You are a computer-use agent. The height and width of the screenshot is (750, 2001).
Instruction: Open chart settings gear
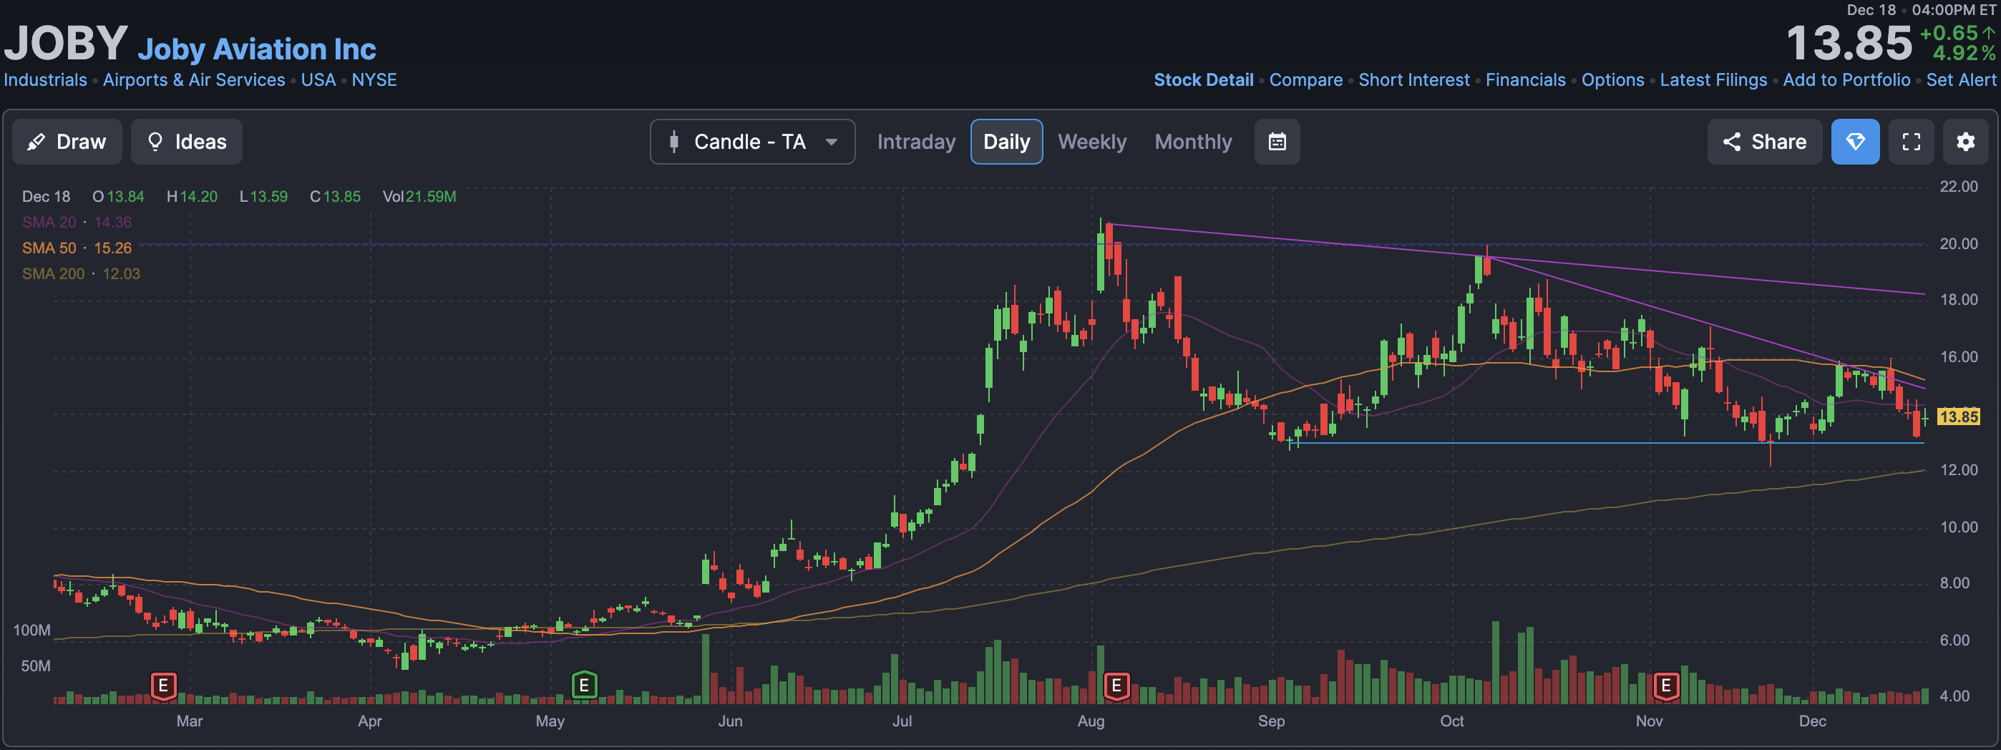pyautogui.click(x=1965, y=141)
